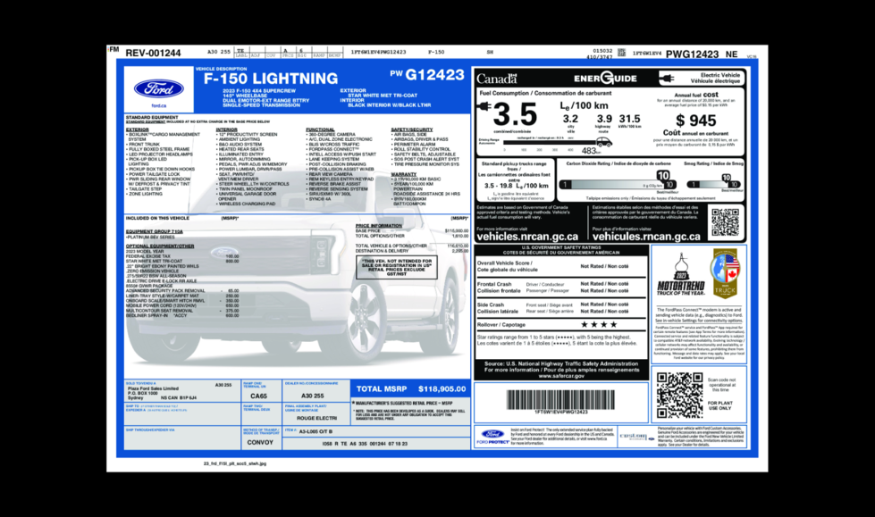Click the blue Ford oval logo

click(158, 88)
